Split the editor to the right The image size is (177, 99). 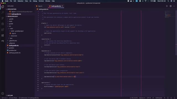point(171,6)
